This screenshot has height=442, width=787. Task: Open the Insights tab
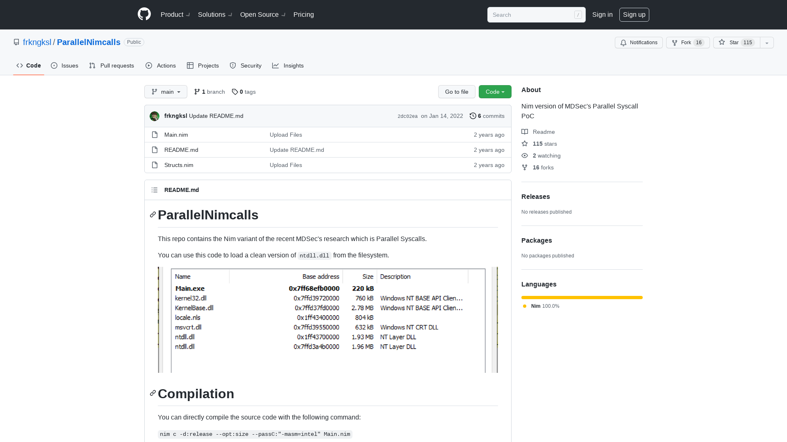(x=288, y=65)
